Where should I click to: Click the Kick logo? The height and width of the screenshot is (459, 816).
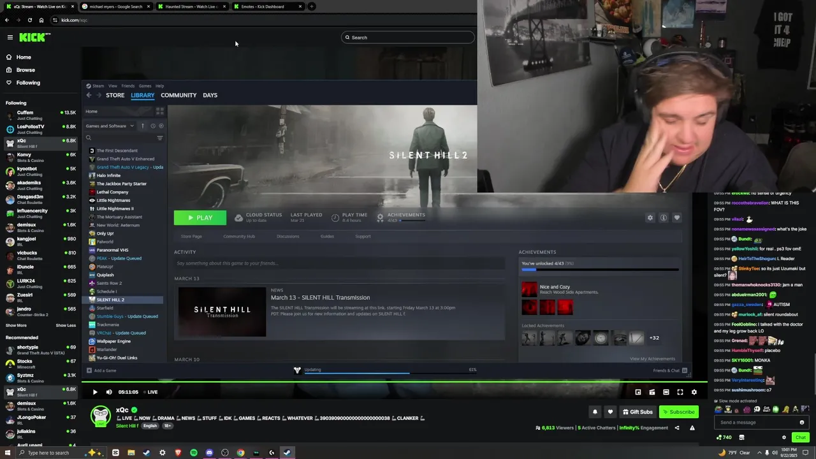34,38
